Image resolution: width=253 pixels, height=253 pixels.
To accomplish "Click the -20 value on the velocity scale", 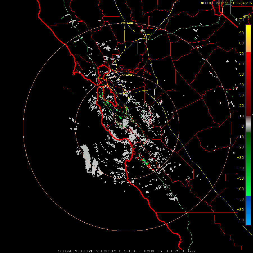I will [240, 147].
